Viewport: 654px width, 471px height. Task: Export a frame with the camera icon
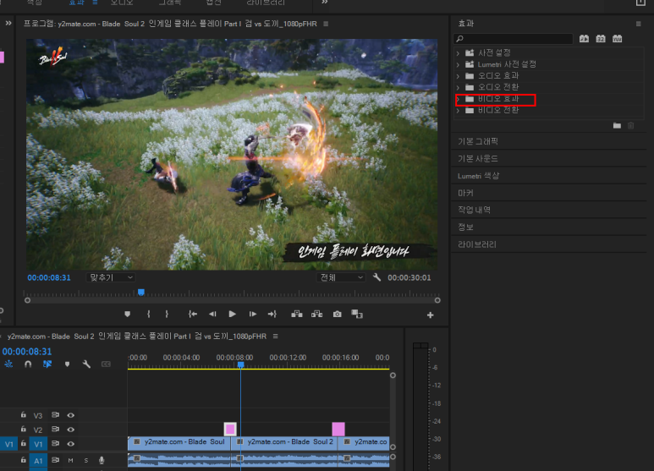[x=337, y=315]
